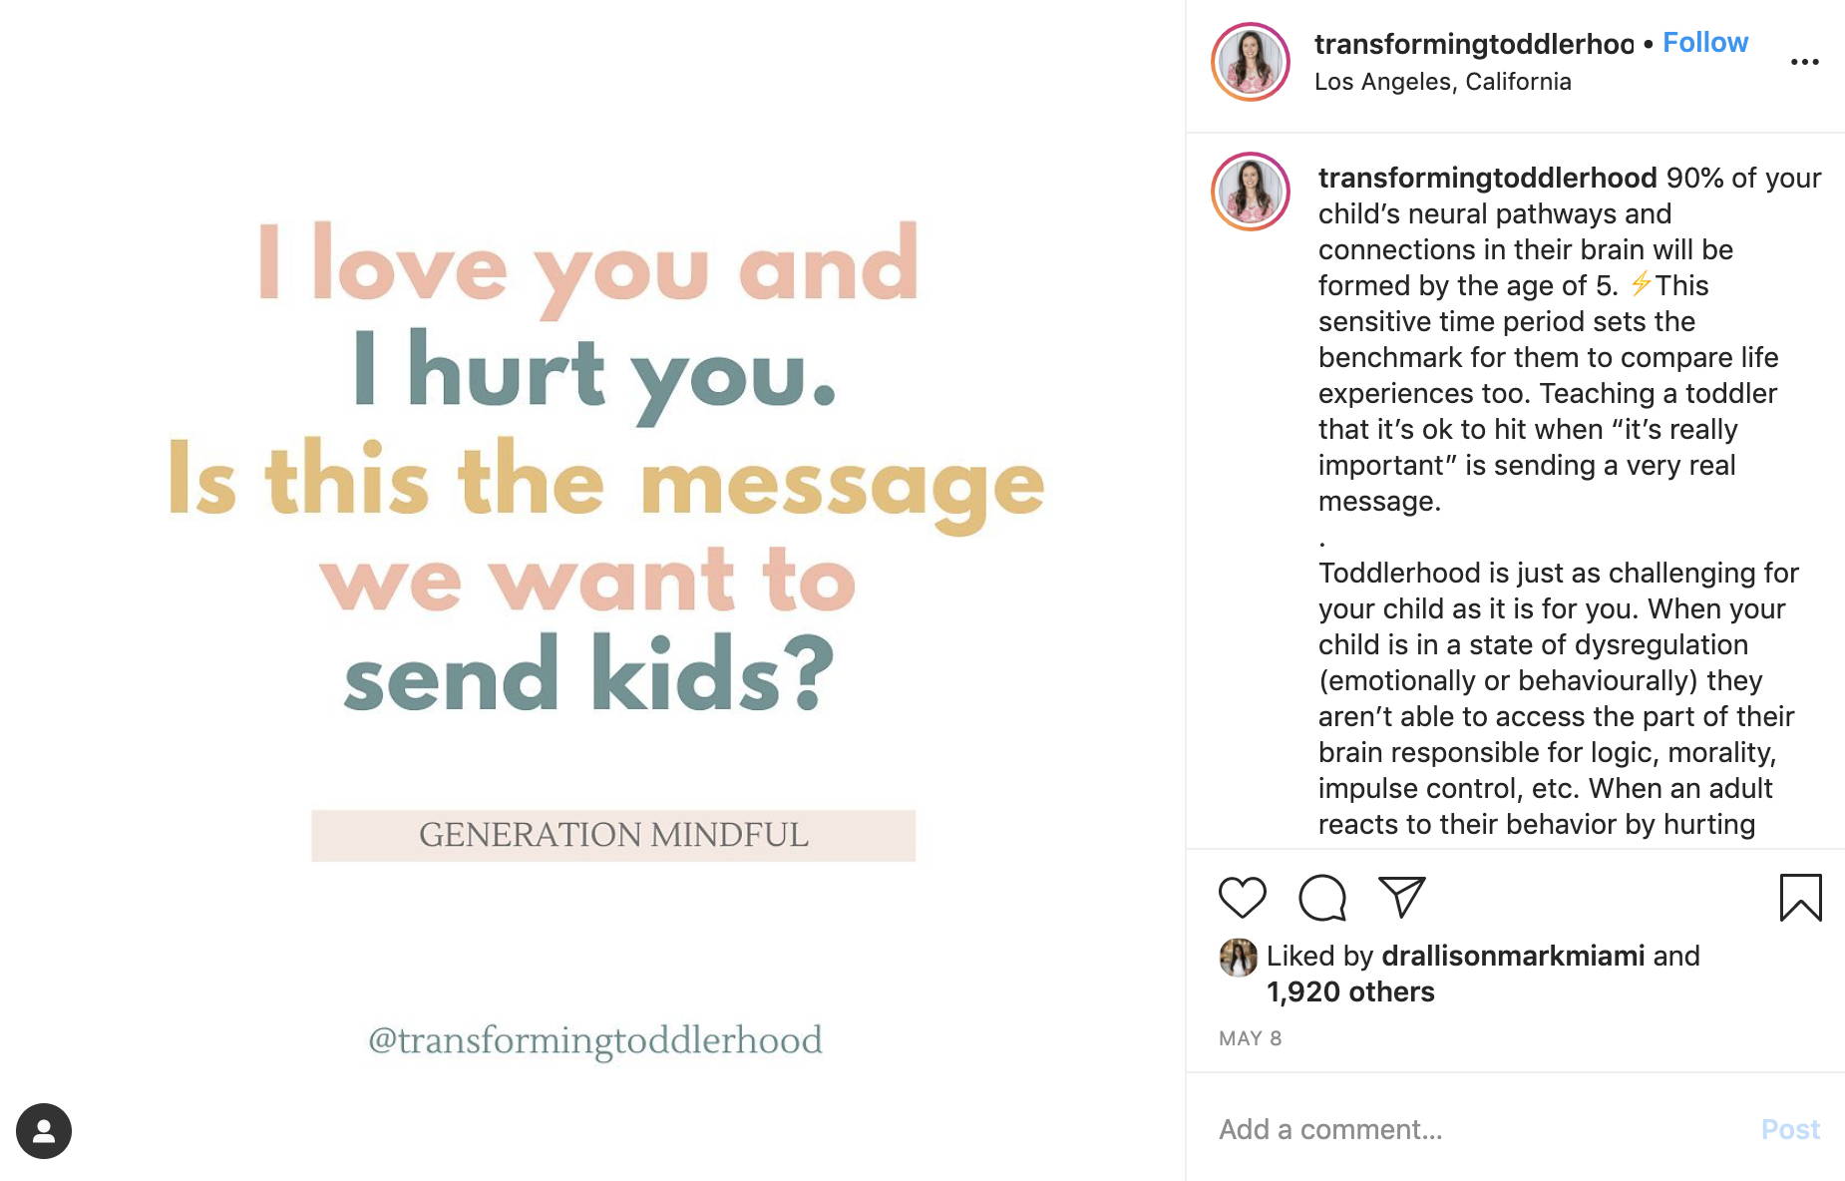Follow the transformingtoddlerhood account

1704,42
